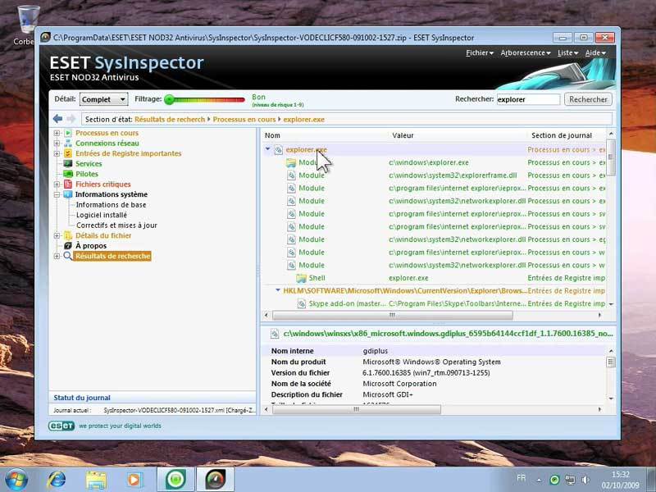This screenshot has height=492, width=656.
Task: Expand the Détails du fichier node
Action: click(x=57, y=235)
